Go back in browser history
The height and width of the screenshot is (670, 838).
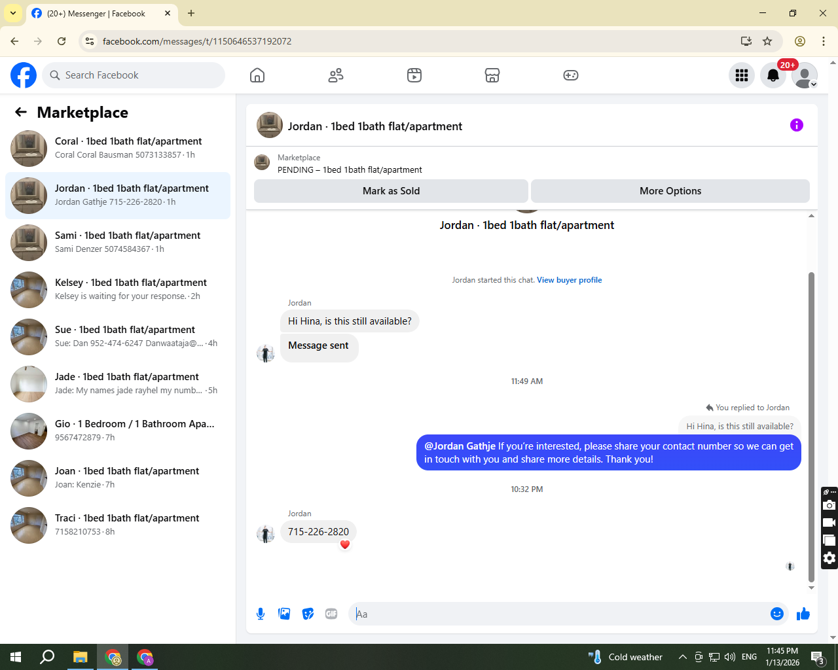14,41
